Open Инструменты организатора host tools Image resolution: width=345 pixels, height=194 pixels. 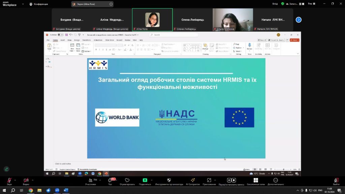pos(169,182)
